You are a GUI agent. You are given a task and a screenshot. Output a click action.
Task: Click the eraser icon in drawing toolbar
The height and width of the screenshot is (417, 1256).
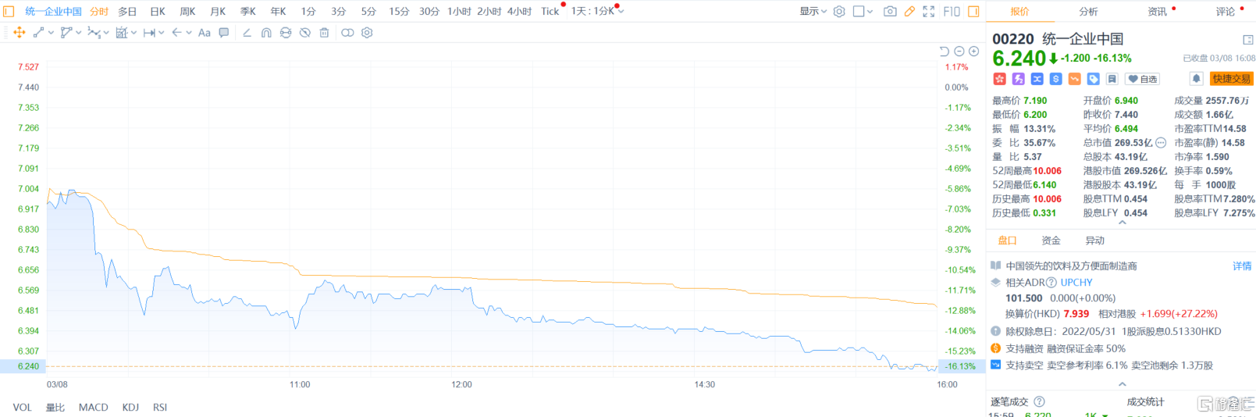(247, 33)
